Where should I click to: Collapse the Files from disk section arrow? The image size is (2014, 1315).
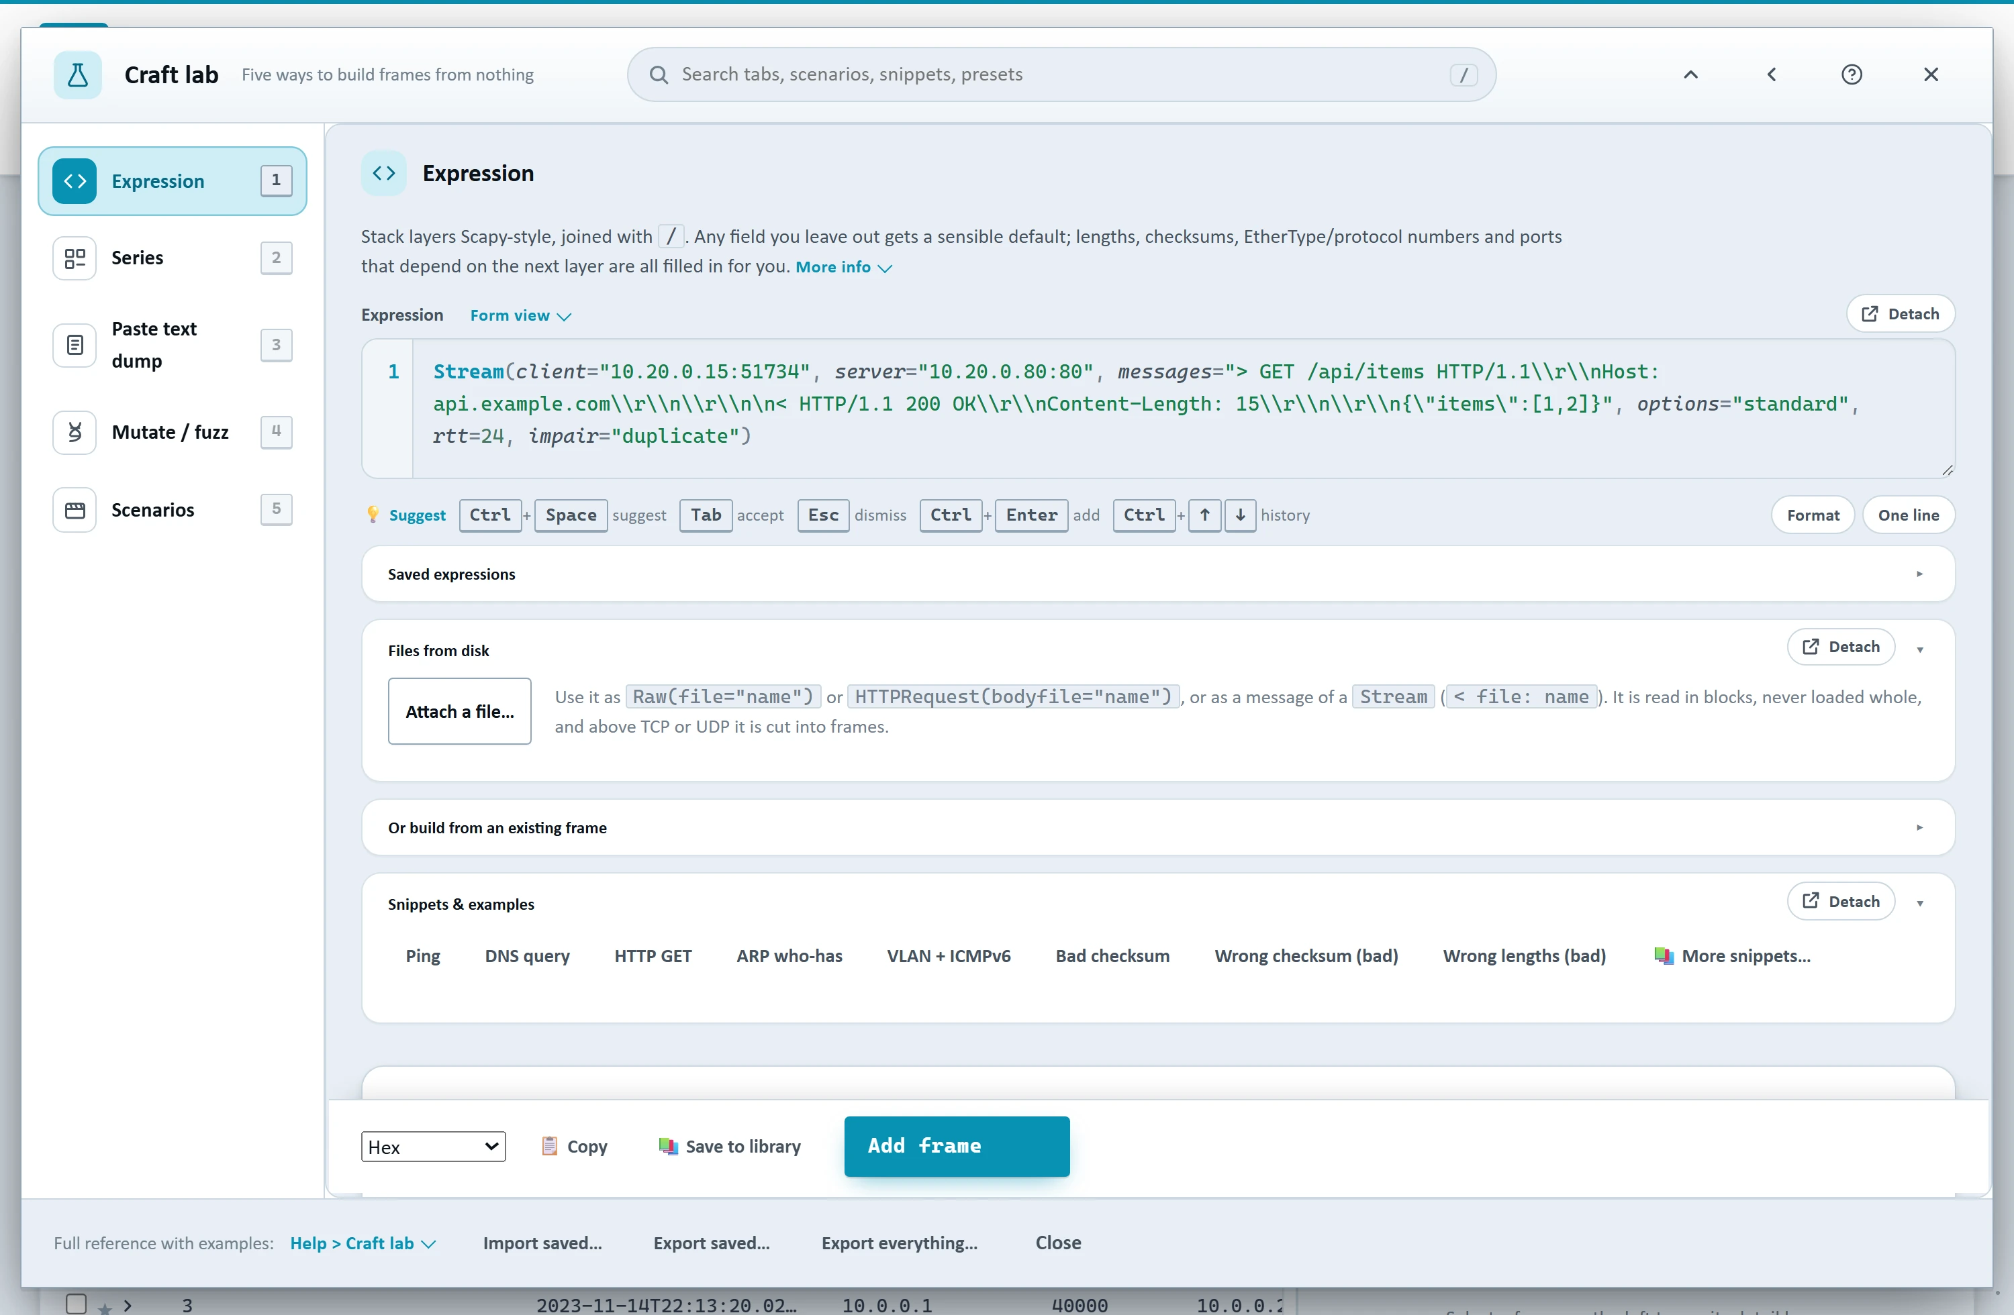(x=1920, y=649)
